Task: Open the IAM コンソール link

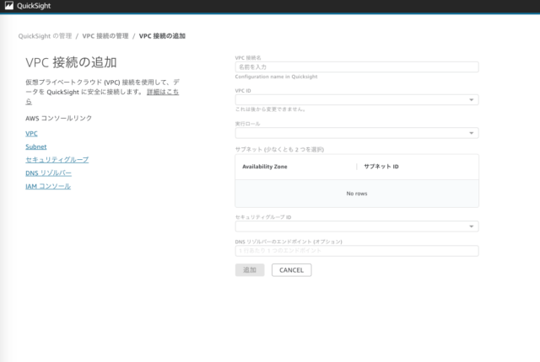Action: pos(48,186)
